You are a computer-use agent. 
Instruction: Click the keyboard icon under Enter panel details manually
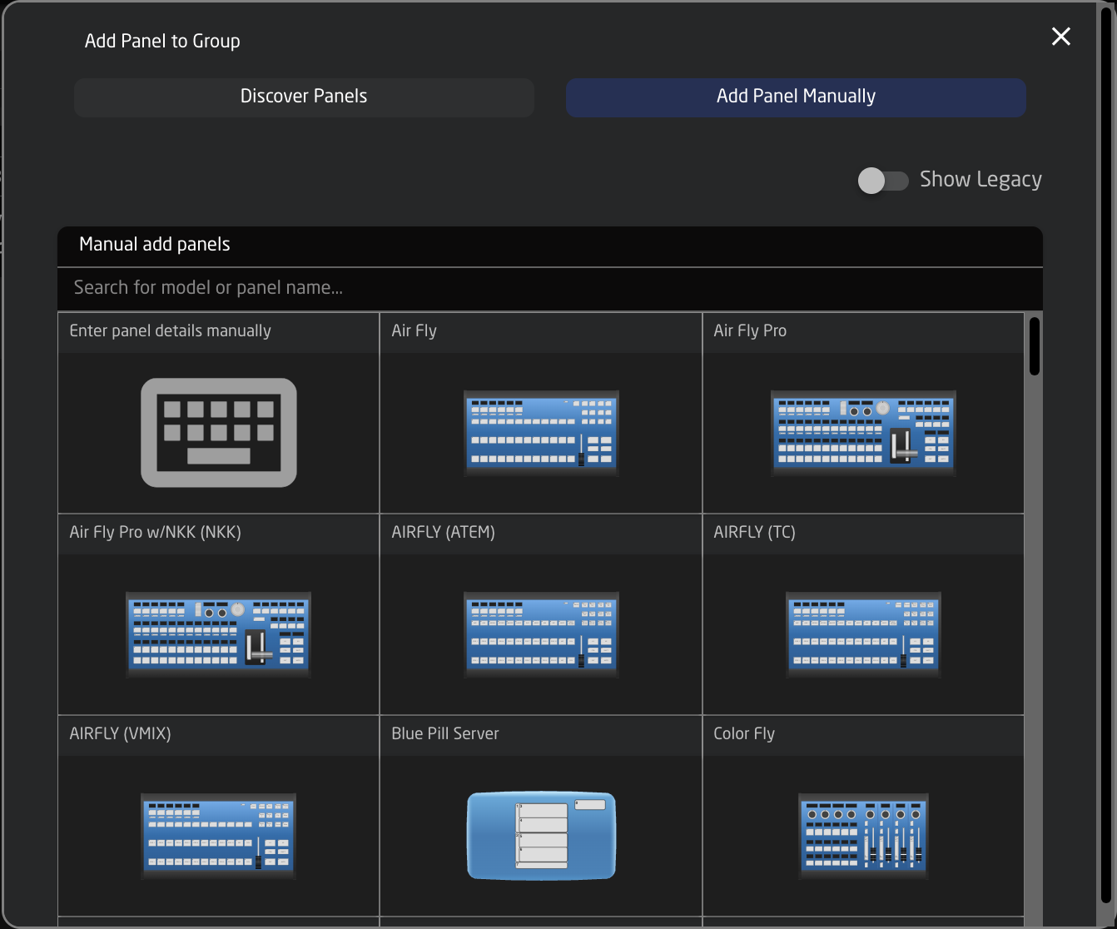217,433
